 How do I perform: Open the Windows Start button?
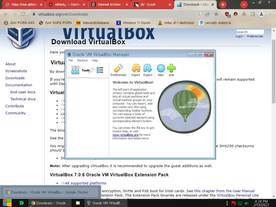pyautogui.click(x=7, y=203)
